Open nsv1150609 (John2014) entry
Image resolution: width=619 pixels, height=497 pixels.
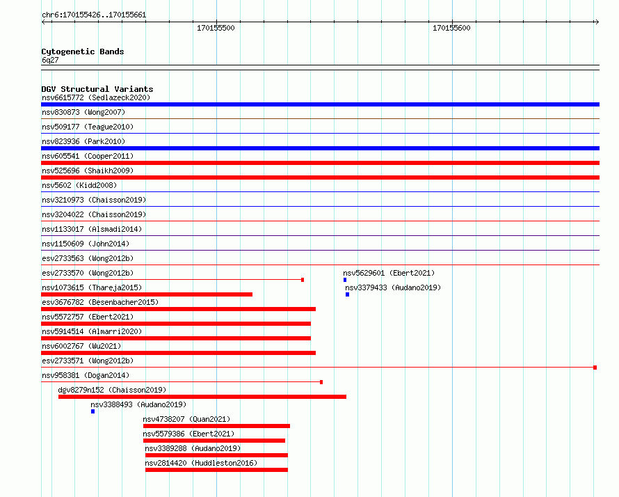[86, 244]
